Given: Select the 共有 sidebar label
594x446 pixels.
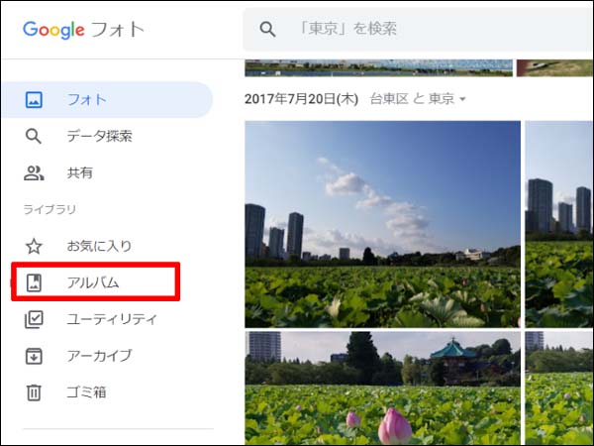Looking at the screenshot, I should [80, 173].
